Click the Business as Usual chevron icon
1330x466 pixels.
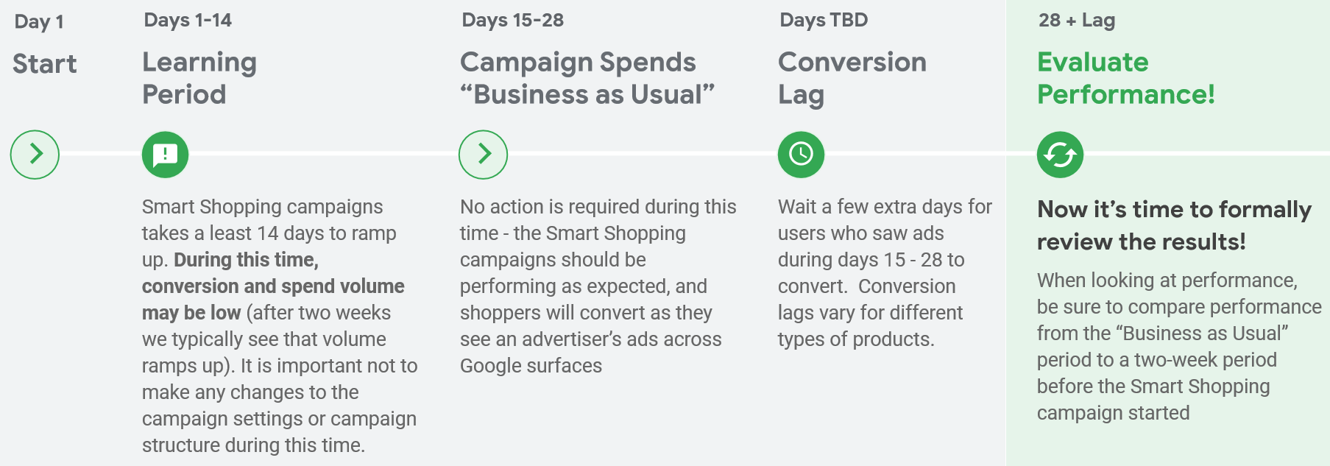[x=483, y=155]
